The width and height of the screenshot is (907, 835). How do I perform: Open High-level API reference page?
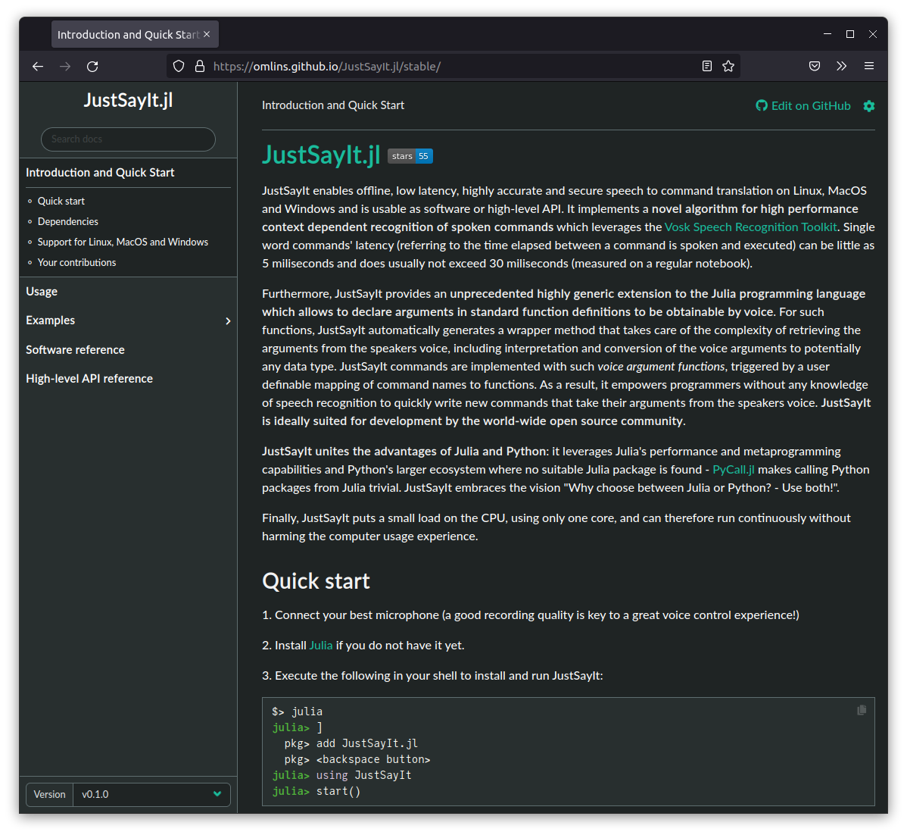pos(89,379)
